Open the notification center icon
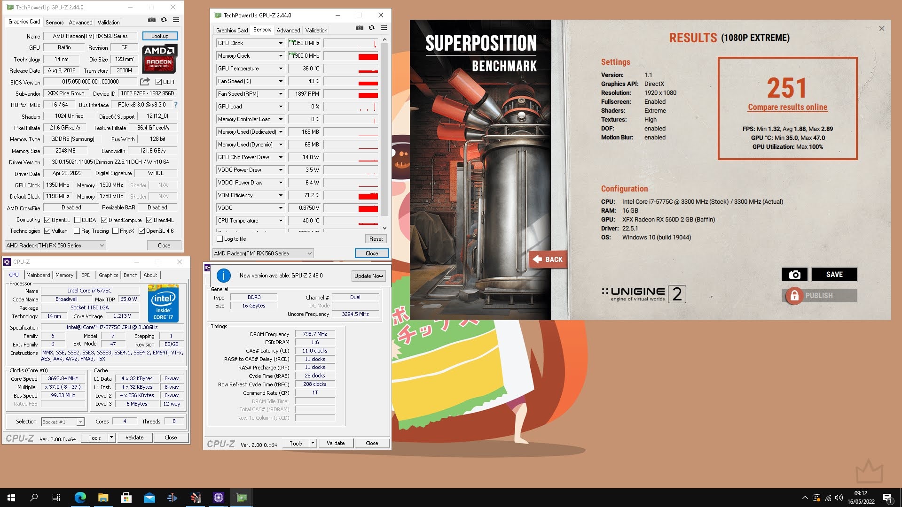 tap(887, 498)
